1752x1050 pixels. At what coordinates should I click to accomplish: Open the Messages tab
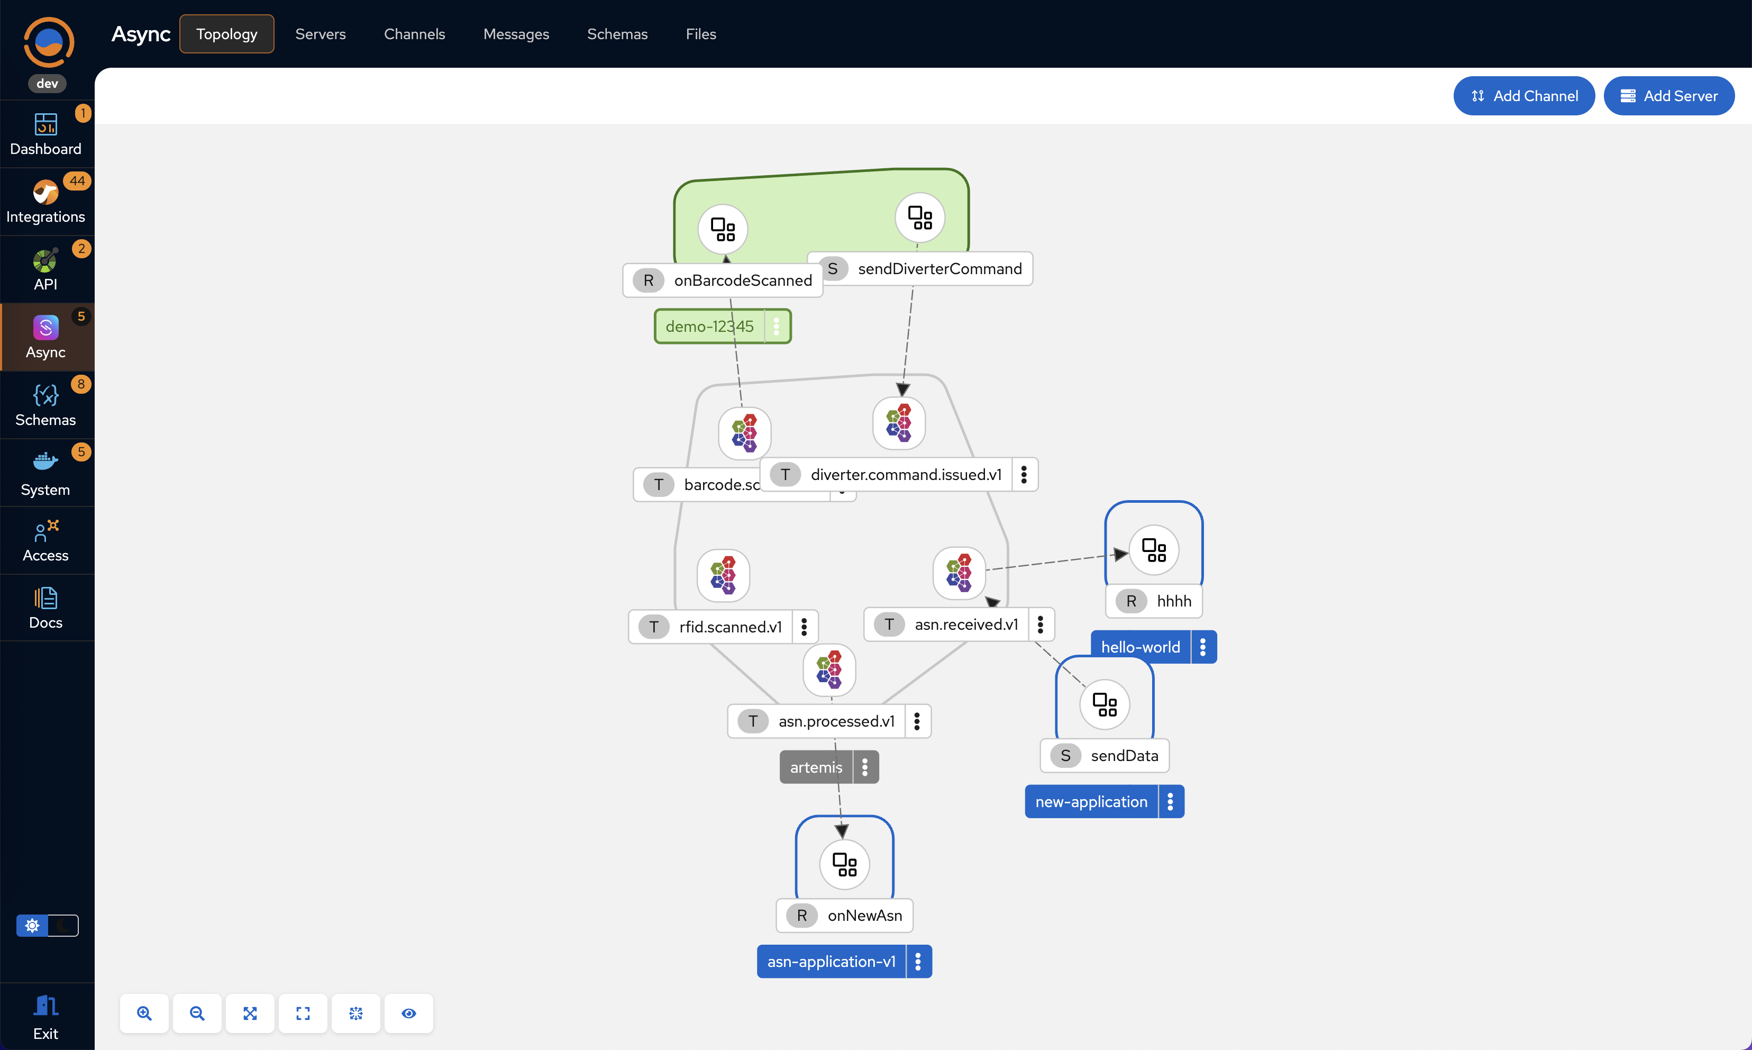click(516, 33)
